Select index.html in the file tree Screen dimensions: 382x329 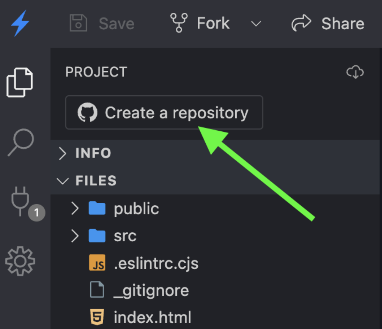click(x=152, y=317)
